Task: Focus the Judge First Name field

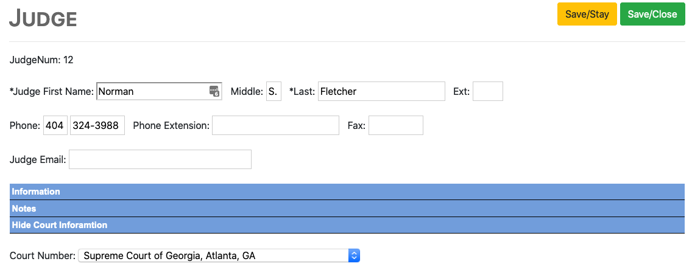Action: (x=152, y=91)
